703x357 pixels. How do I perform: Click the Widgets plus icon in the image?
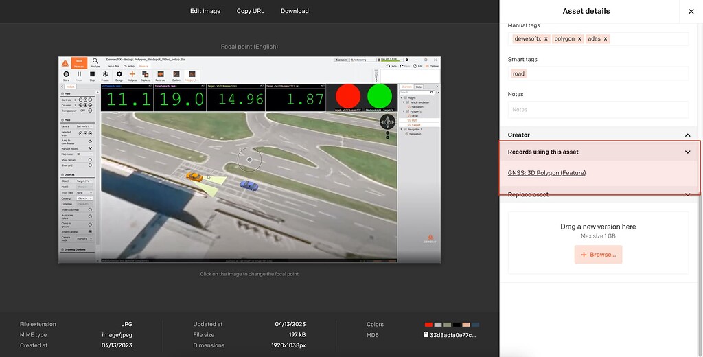132,73
